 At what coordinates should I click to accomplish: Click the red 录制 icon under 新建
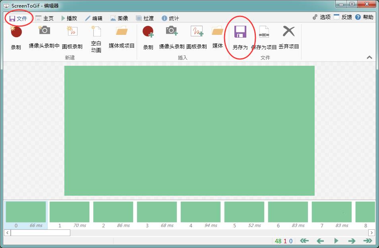(16, 32)
